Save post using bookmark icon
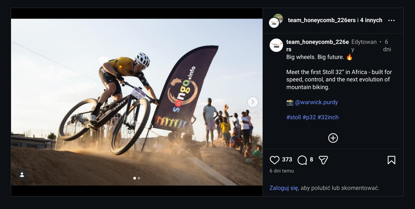415x209 pixels. tap(391, 160)
